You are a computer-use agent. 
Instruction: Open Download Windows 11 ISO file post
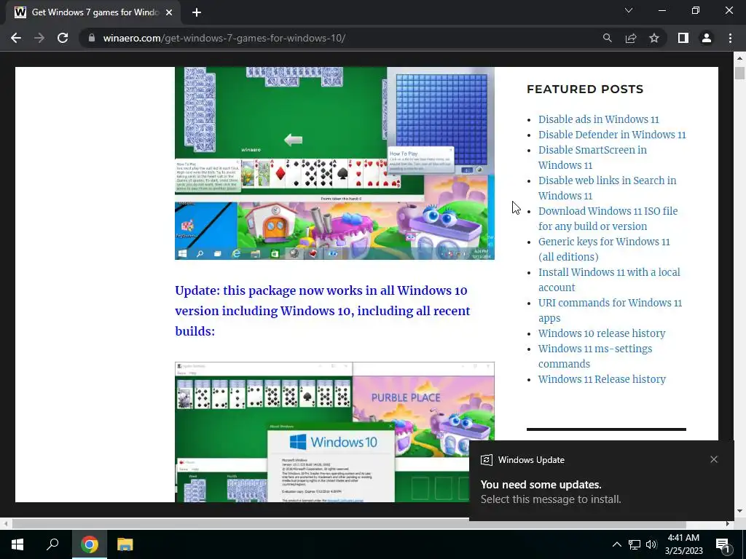(608, 218)
